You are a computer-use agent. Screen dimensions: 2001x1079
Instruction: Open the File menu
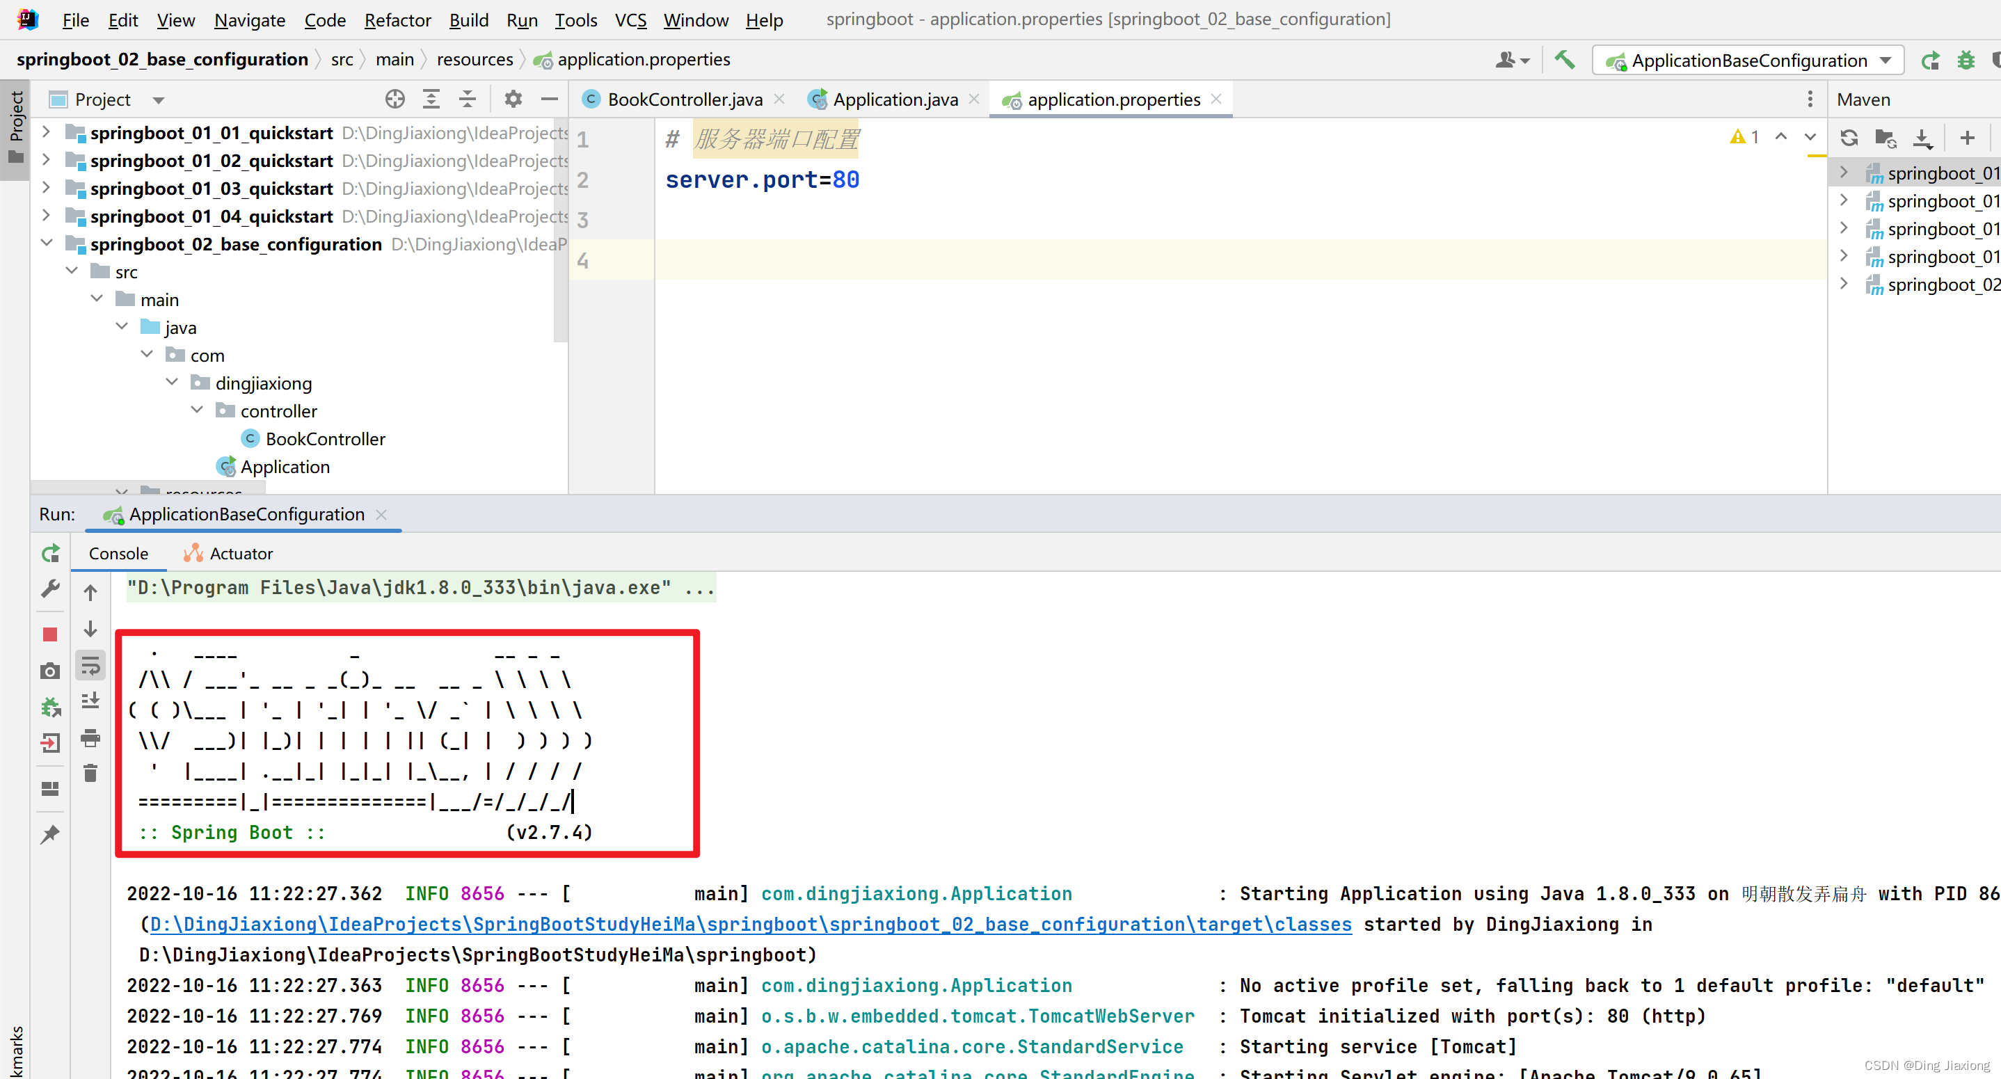pyautogui.click(x=75, y=19)
